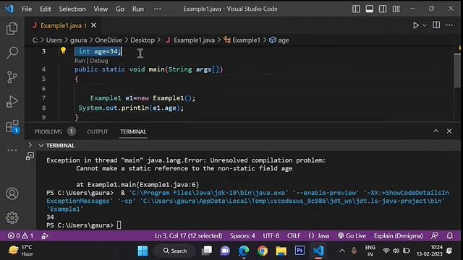Toggle the primary side bar layout icon
This screenshot has height=260, width=463.
(x=356, y=9)
